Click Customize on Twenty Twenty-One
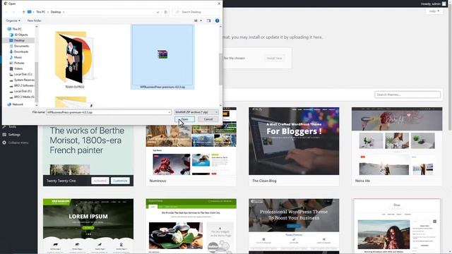 (x=120, y=181)
